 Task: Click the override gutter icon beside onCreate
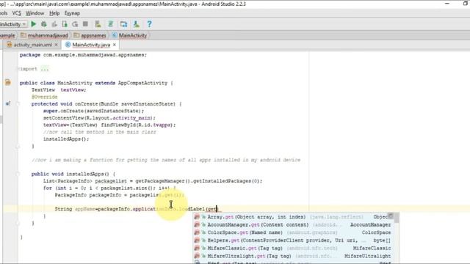click(x=8, y=103)
